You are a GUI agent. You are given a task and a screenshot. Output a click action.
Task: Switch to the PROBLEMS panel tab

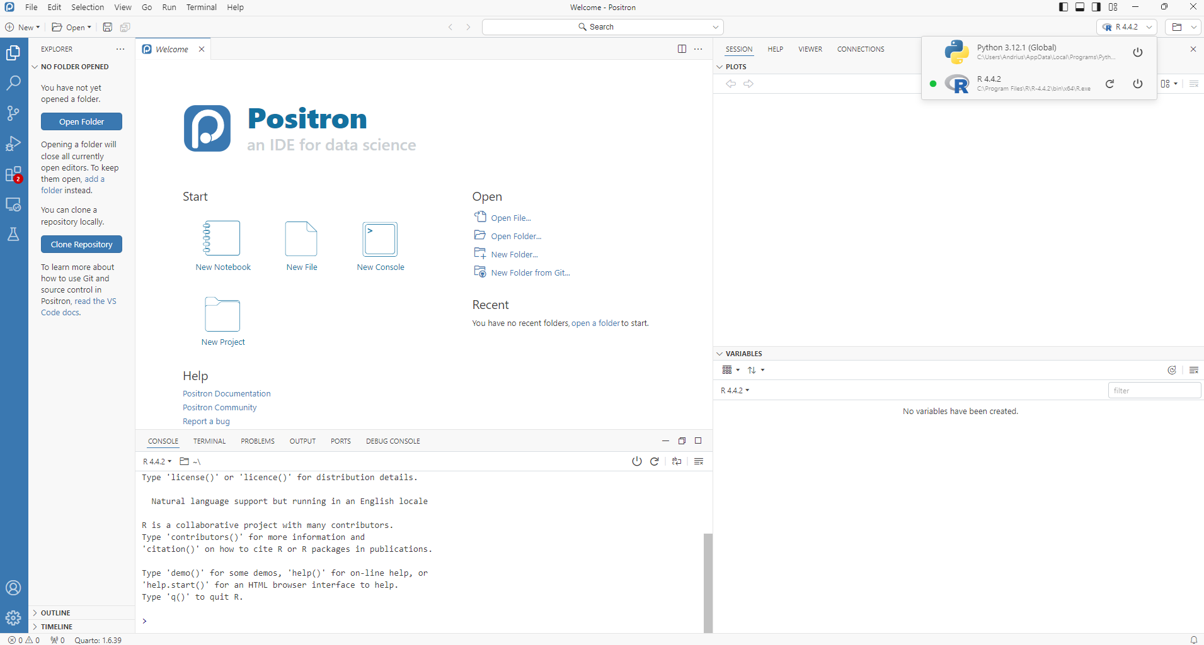258,441
